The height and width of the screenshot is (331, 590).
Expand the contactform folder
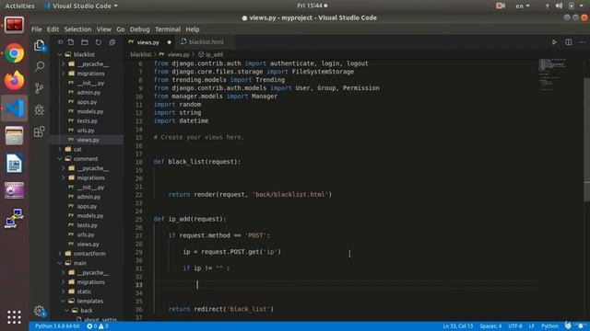coord(59,254)
